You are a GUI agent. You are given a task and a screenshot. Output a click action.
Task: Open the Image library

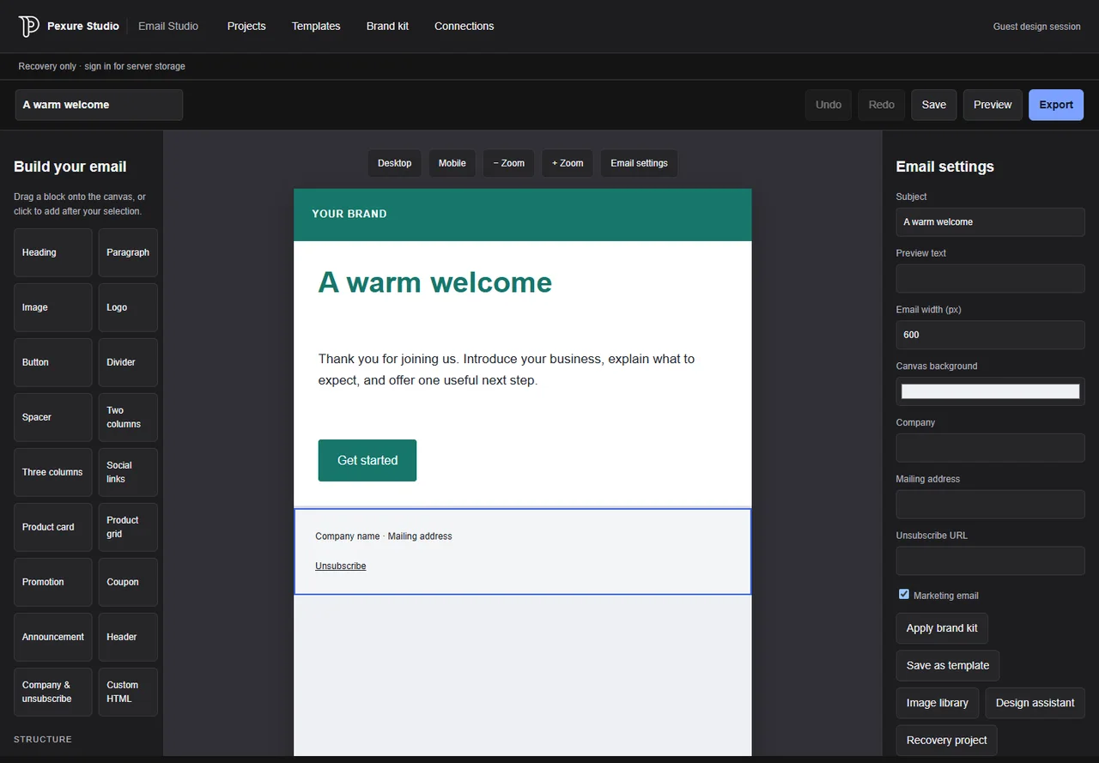tap(938, 703)
